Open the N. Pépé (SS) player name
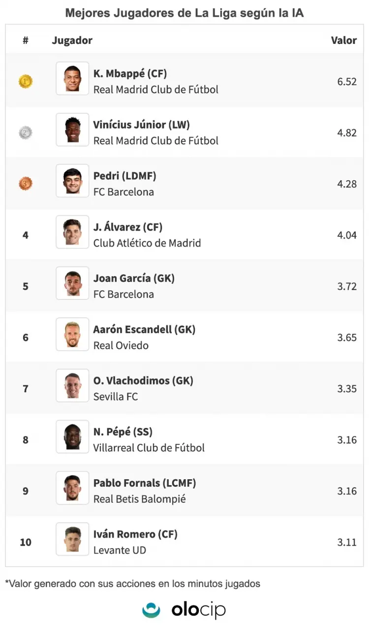369x627 pixels. pos(123,432)
